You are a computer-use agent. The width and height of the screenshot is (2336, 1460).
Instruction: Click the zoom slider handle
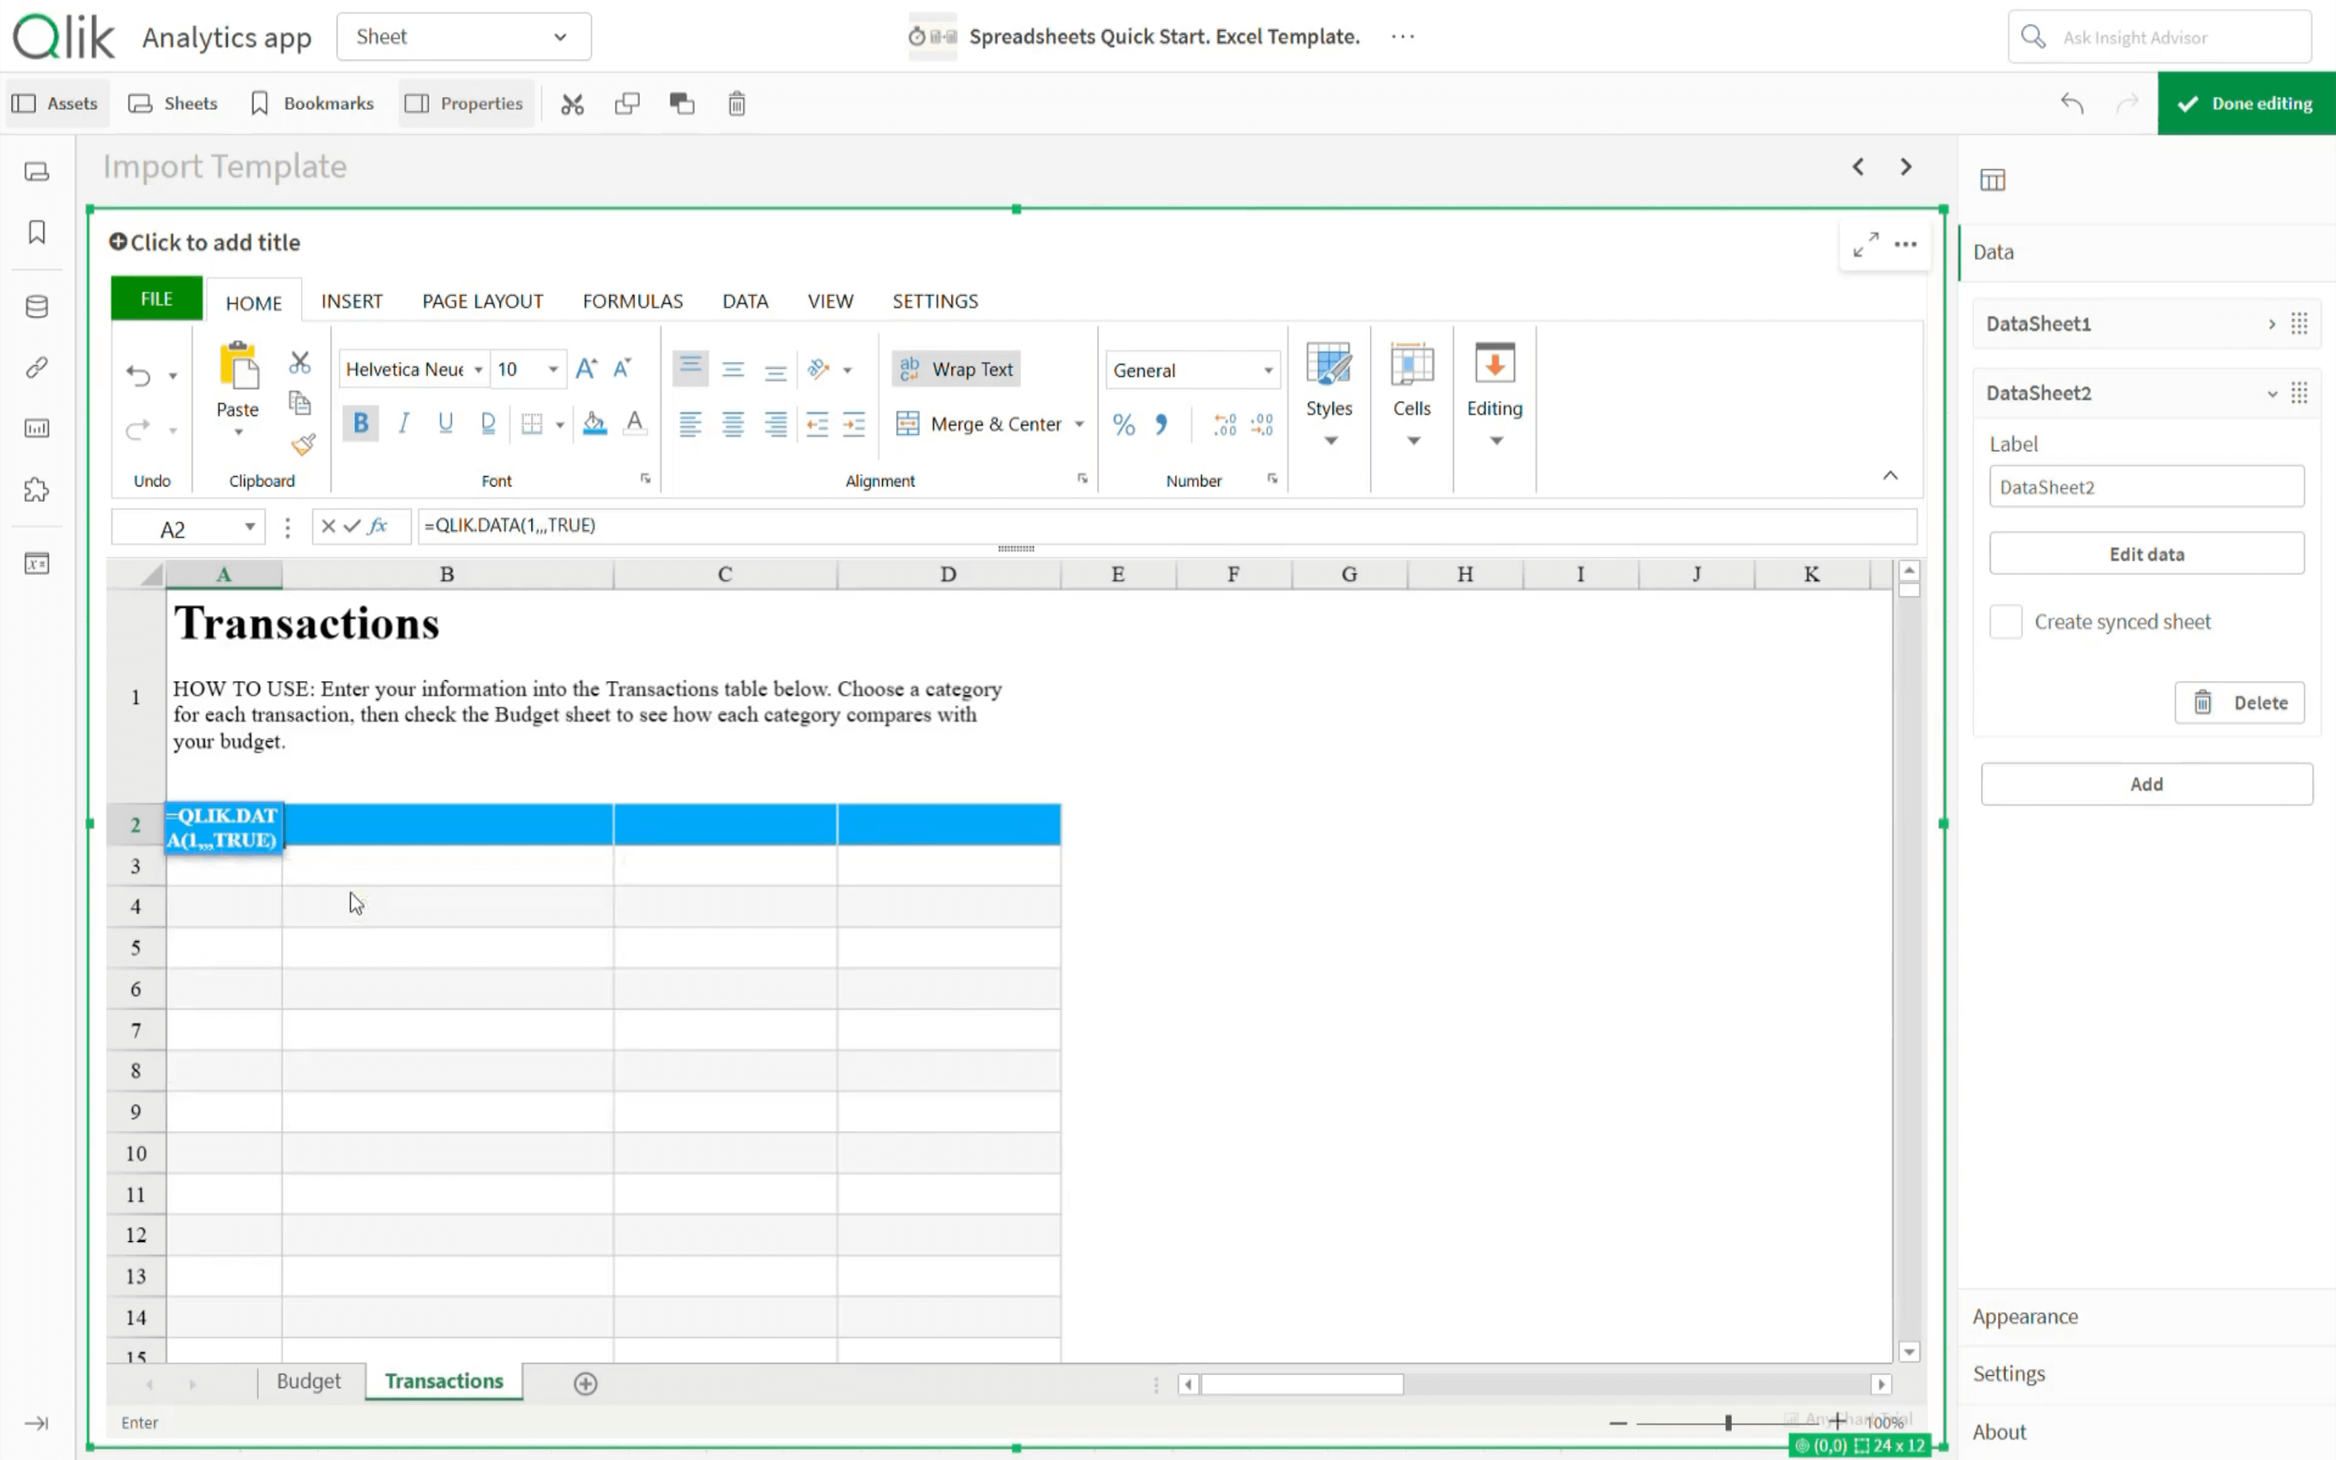[x=1728, y=1422]
